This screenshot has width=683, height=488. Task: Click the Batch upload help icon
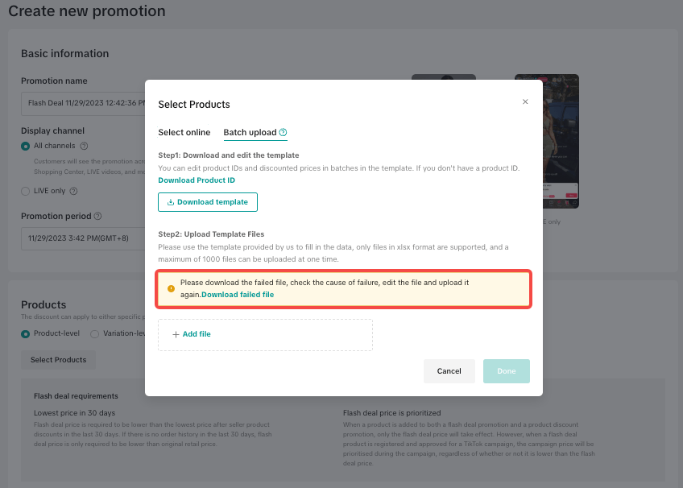tap(284, 133)
